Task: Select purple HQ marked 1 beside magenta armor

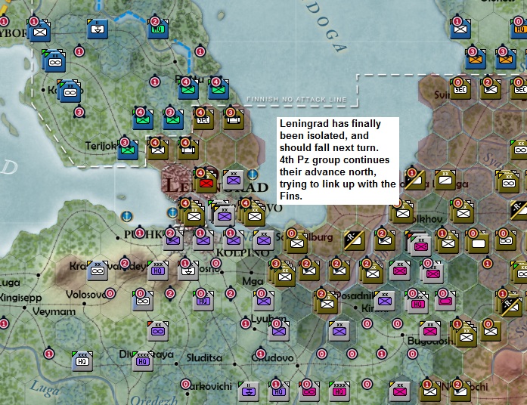Action: point(279,391)
